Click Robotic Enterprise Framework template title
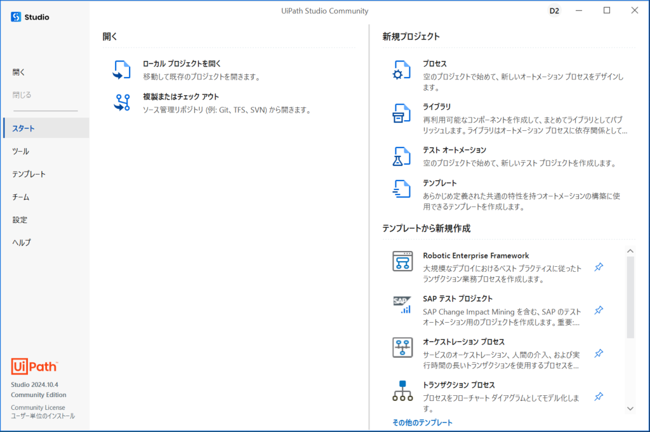650x432 pixels. tap(476, 255)
